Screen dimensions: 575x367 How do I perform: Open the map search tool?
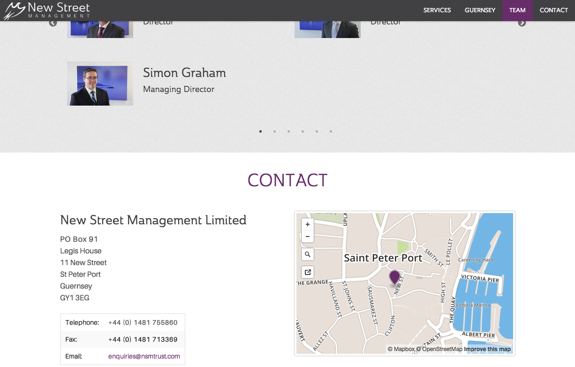(308, 254)
